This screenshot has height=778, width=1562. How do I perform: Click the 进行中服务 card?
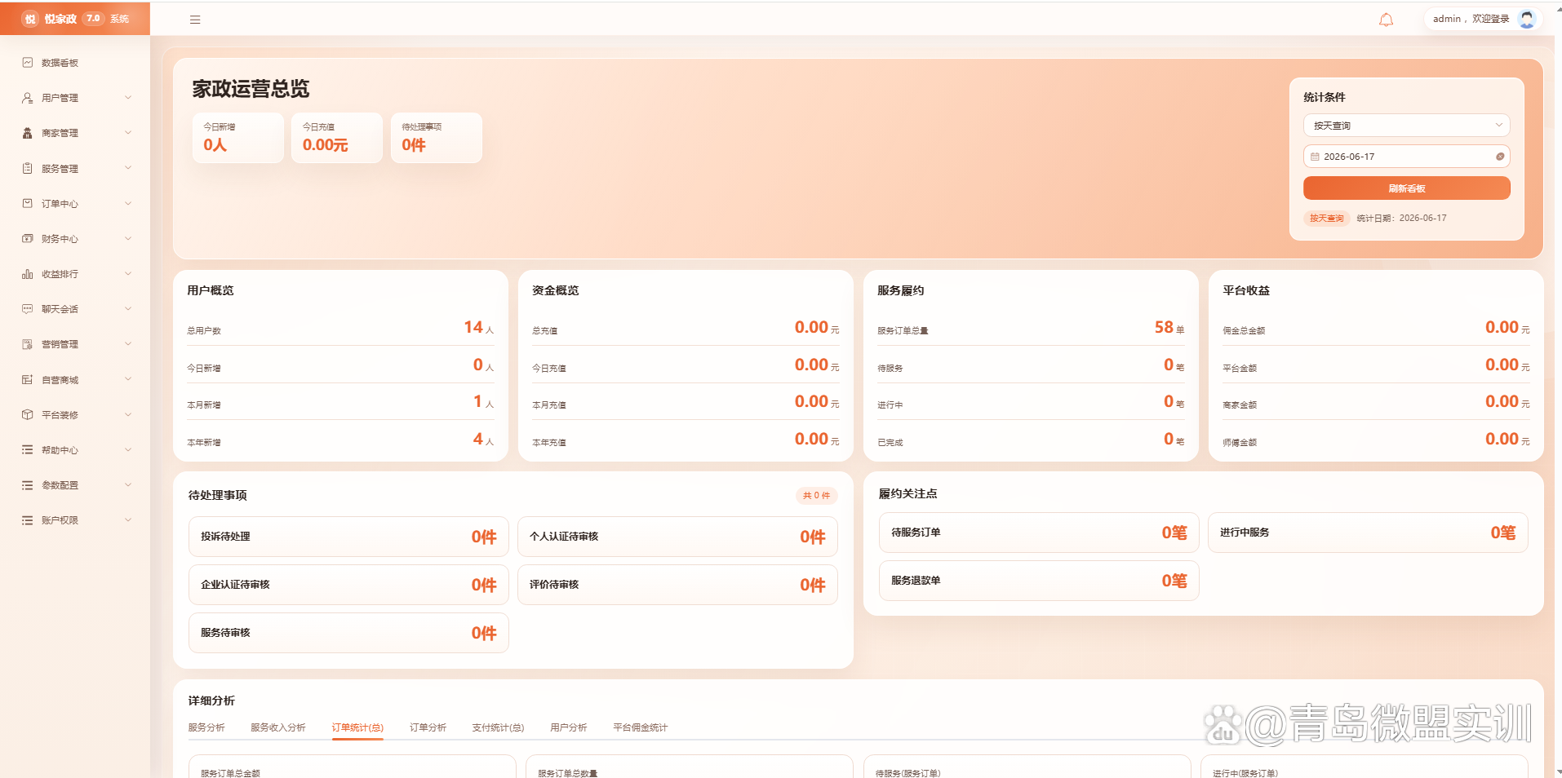1368,533
